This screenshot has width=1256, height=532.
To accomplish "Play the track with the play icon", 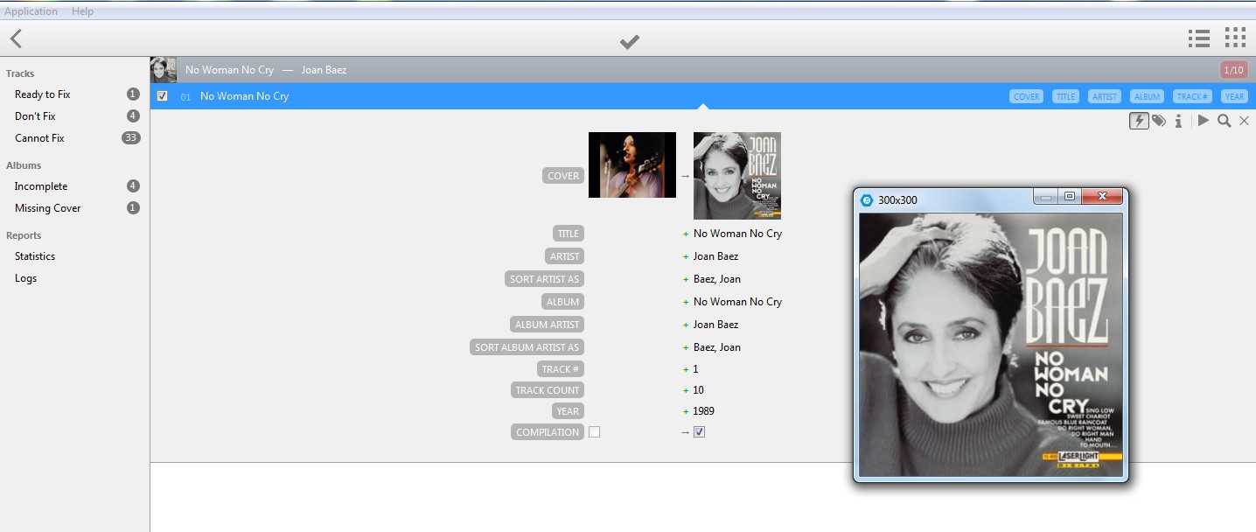I will (1204, 121).
